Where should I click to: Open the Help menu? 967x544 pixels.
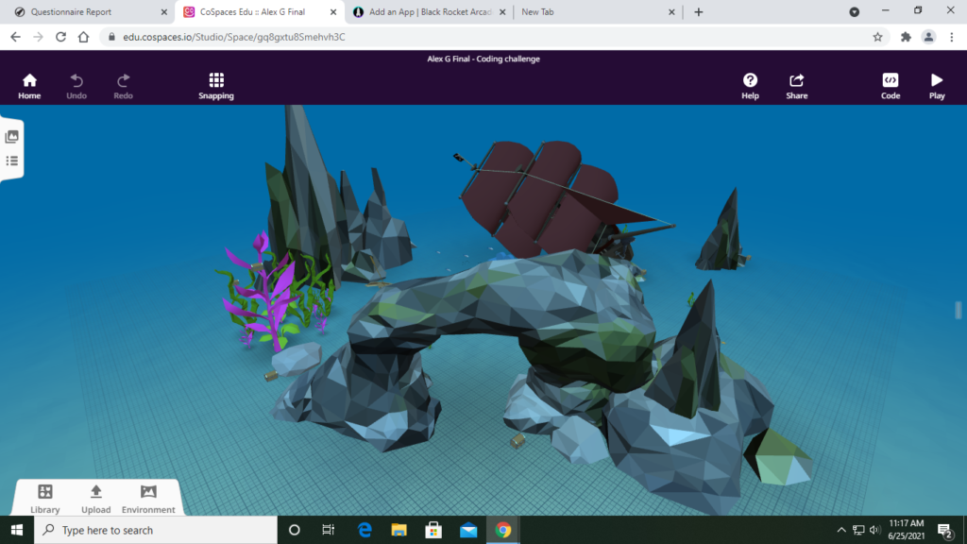tap(750, 86)
